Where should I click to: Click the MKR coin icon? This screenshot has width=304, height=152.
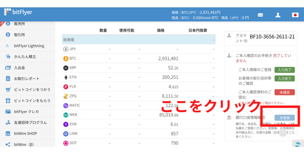tap(66, 115)
